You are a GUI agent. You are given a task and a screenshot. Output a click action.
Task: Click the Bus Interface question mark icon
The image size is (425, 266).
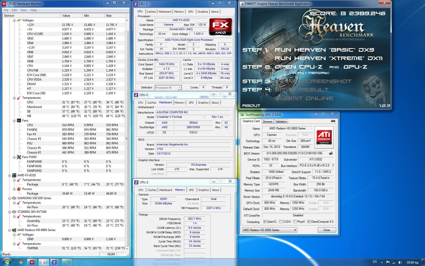(x=333, y=165)
